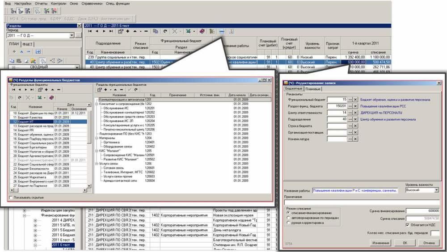The height and width of the screenshot is (252, 447).
Task: Click the OK button
Action: [x=405, y=243]
